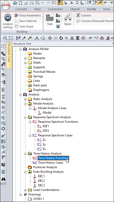
Task: Click the Column button
Action: pos(84,15)
